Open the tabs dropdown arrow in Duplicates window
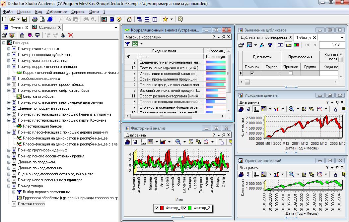Image resolution: width=349 pixels, height=222 pixels. click(x=342, y=37)
